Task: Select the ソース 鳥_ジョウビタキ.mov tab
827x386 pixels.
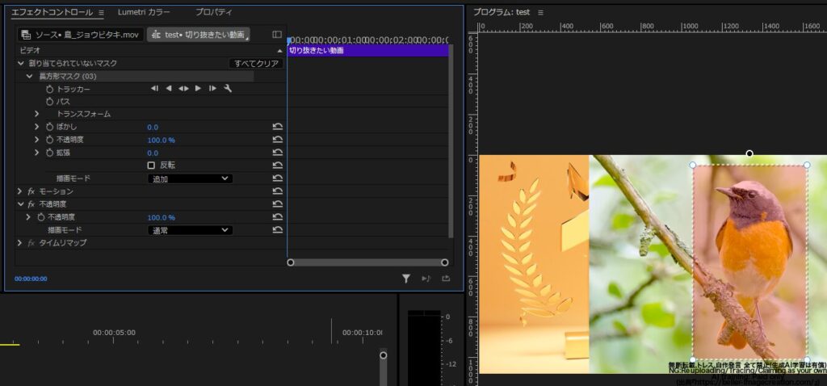Action: [81, 35]
